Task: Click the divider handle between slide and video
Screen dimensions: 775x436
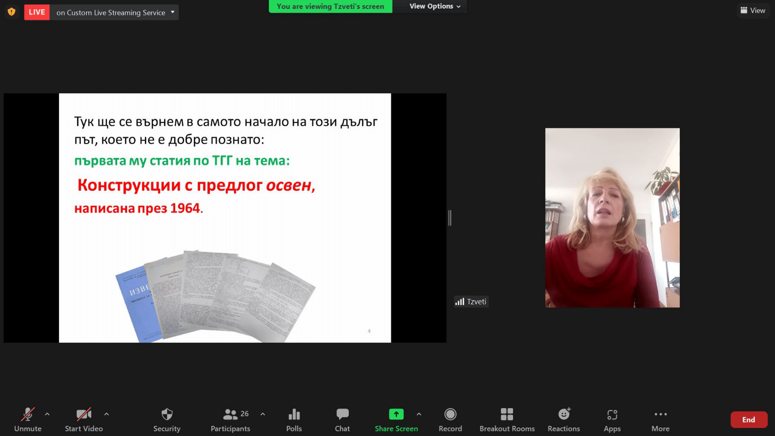Action: point(449,218)
